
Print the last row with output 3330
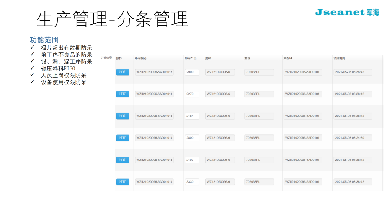click(122, 182)
